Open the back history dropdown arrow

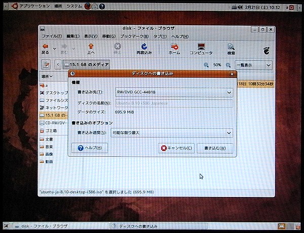pos(55,49)
